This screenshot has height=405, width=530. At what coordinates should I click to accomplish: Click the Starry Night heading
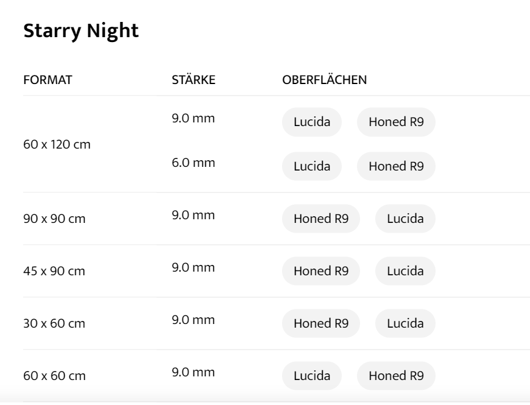click(81, 31)
